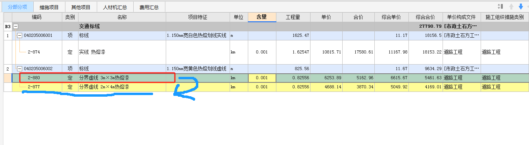Screen dimensions: 529x145
Task: Click the total 5162.96
Action: coord(365,78)
